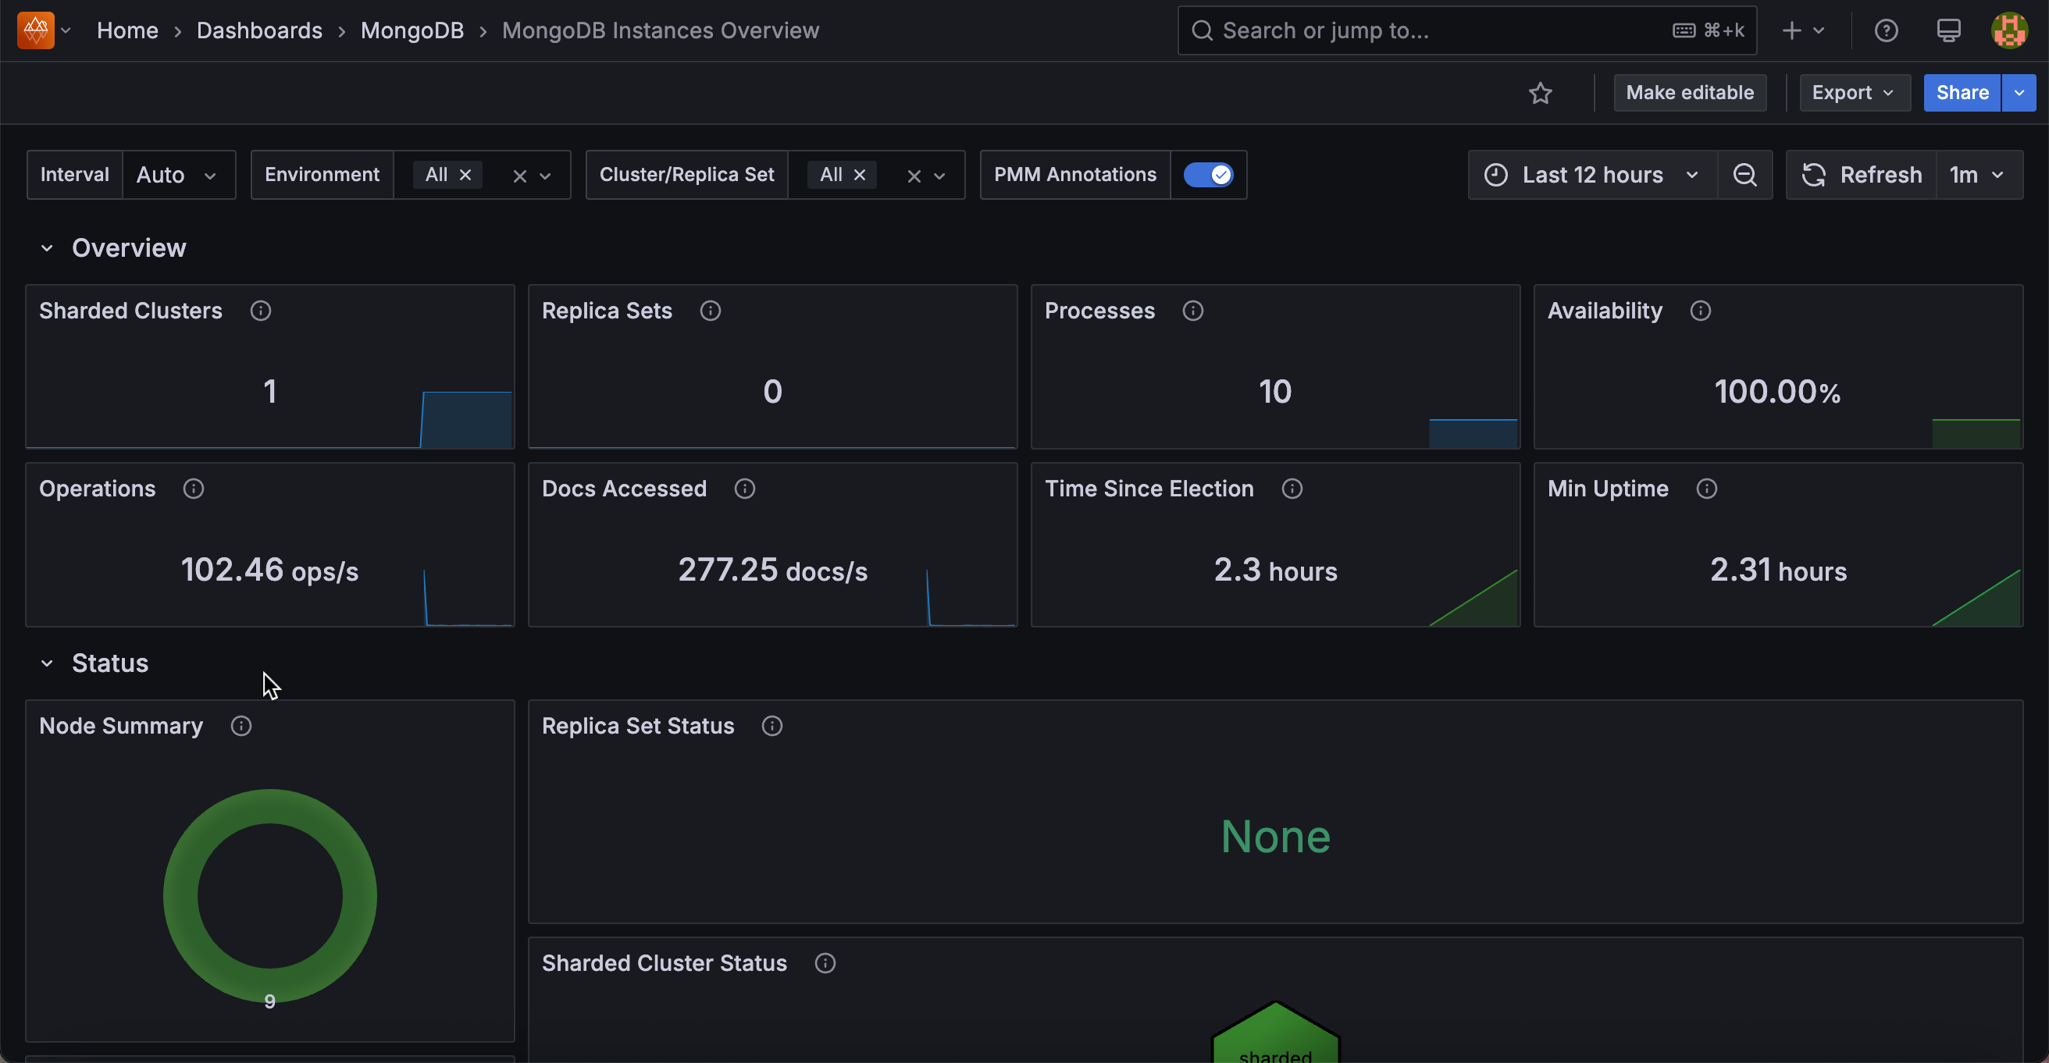The width and height of the screenshot is (2049, 1063).
Task: Star this dashboard as favorite
Action: (x=1540, y=93)
